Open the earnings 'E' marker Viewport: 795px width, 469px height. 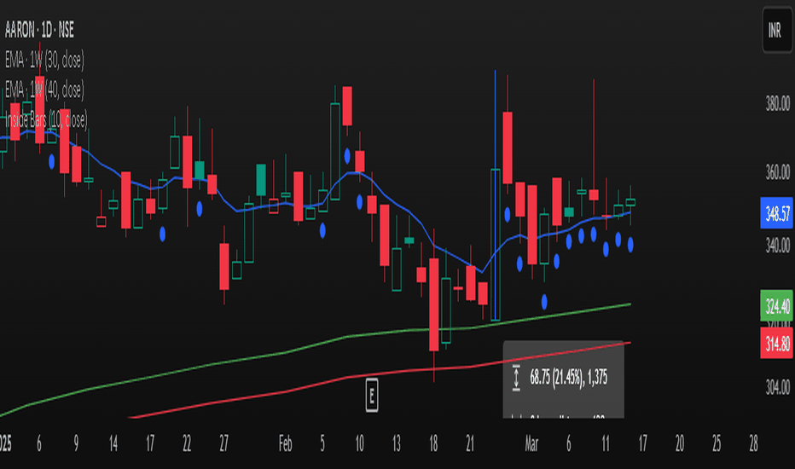372,395
